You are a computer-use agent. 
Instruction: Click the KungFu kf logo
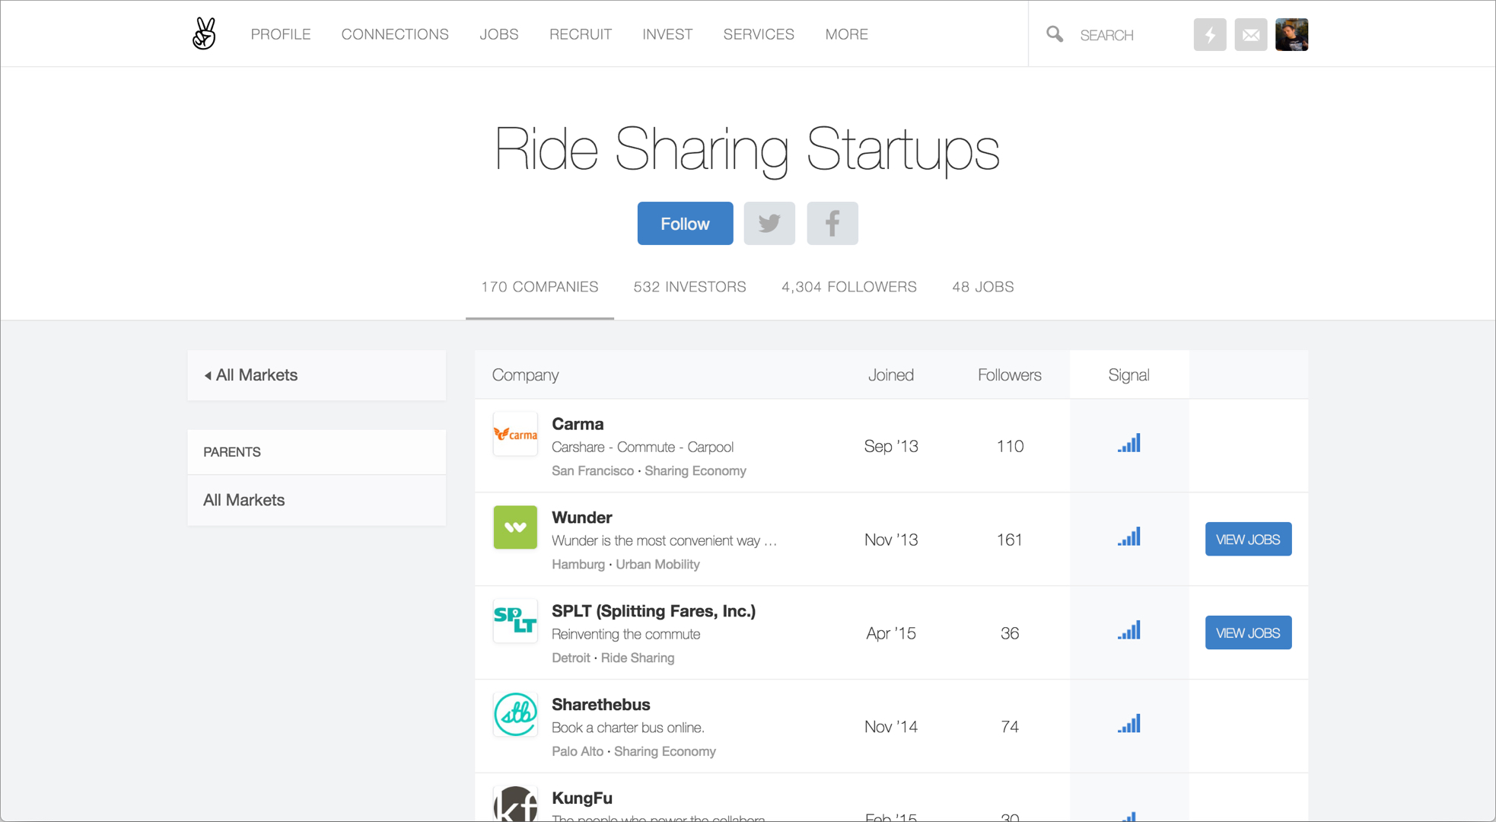(x=515, y=804)
